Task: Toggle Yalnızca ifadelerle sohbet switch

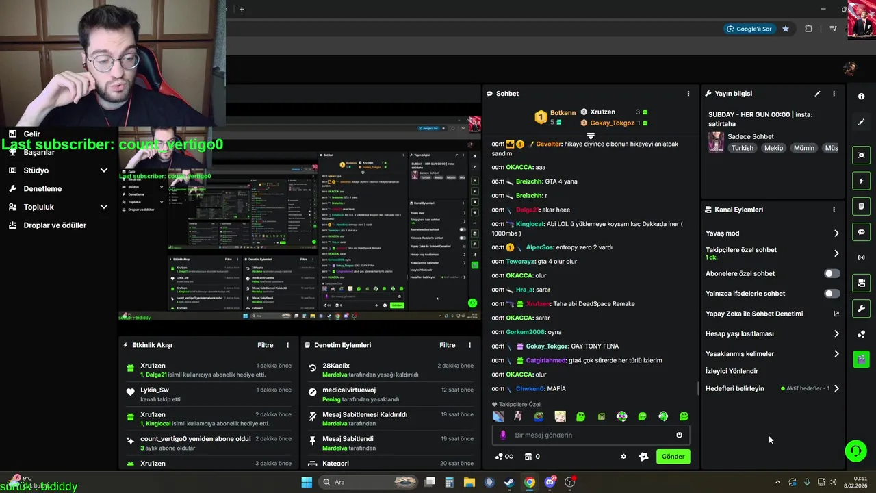Action: (x=832, y=294)
